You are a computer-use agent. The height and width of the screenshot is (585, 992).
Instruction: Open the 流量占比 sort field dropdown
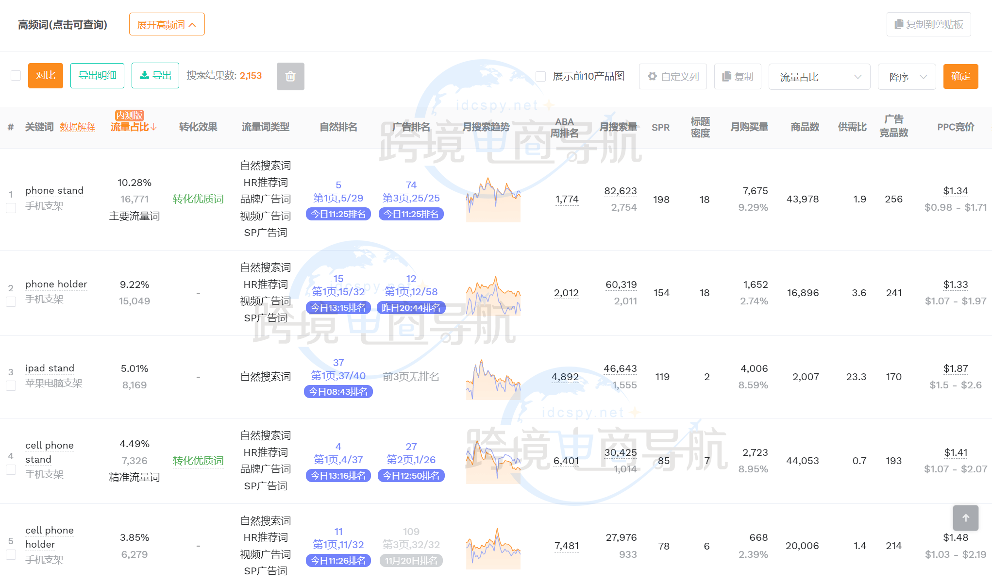coord(819,76)
